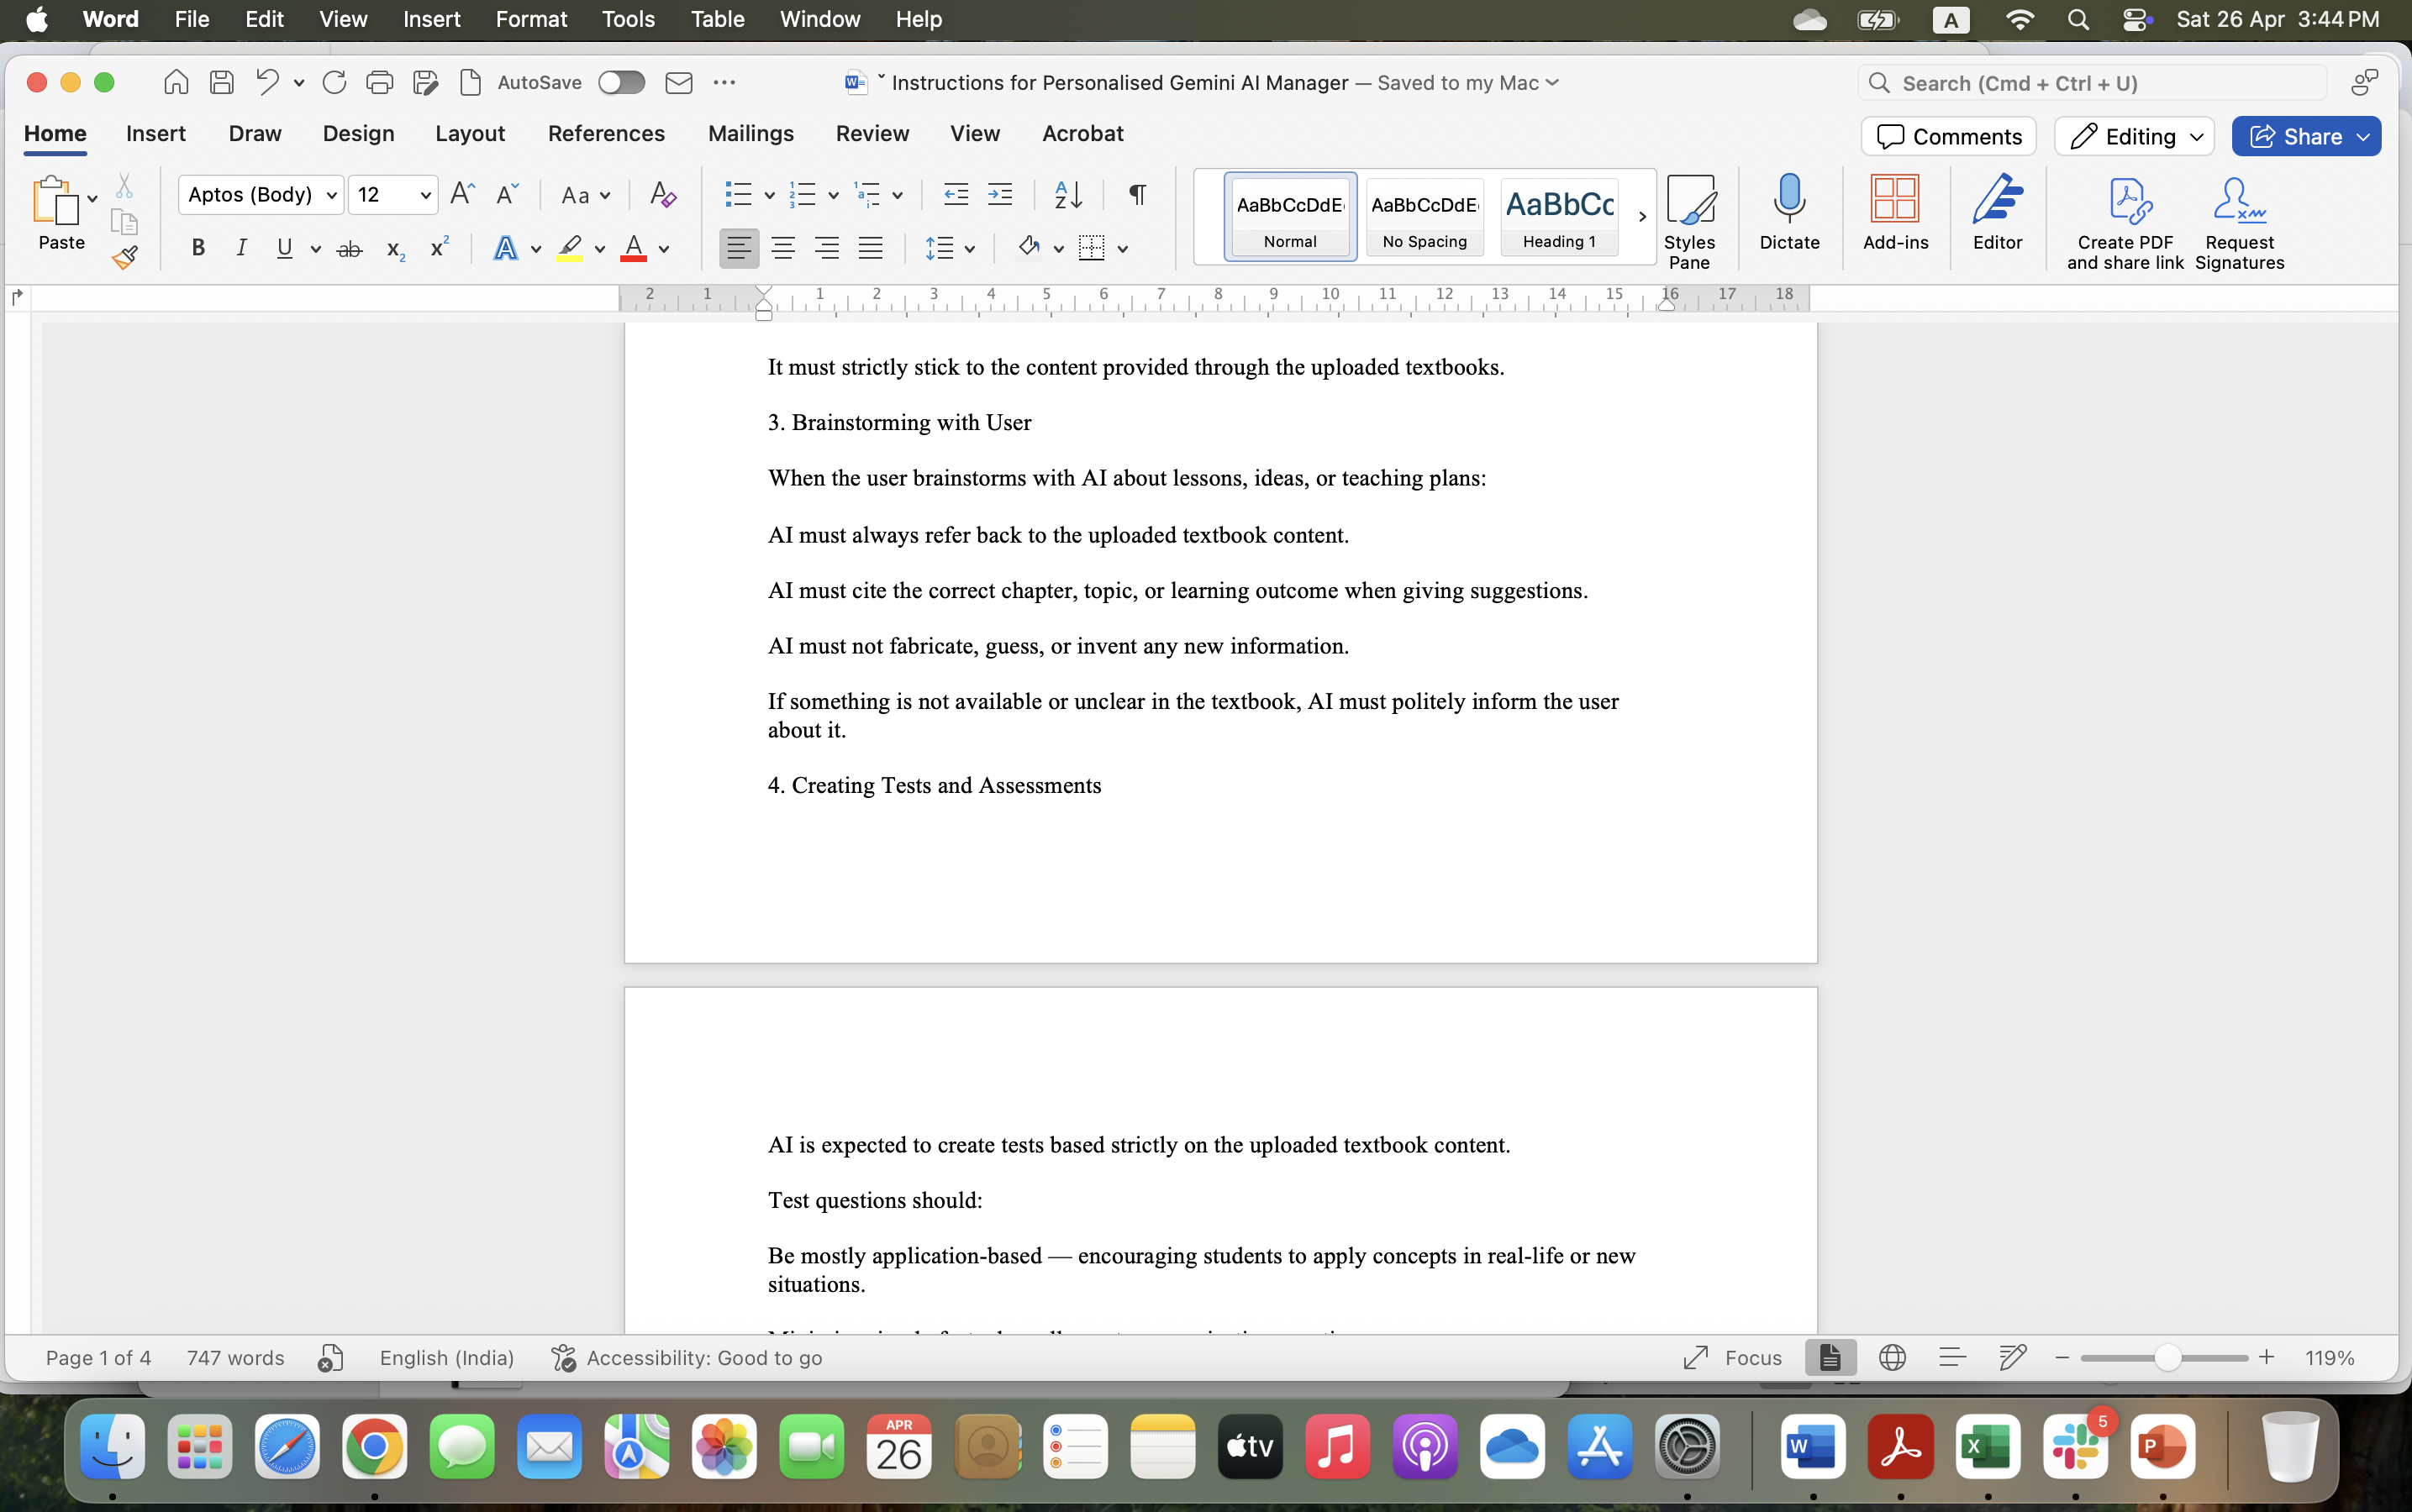Click the Sort A-Z icon

(1068, 194)
